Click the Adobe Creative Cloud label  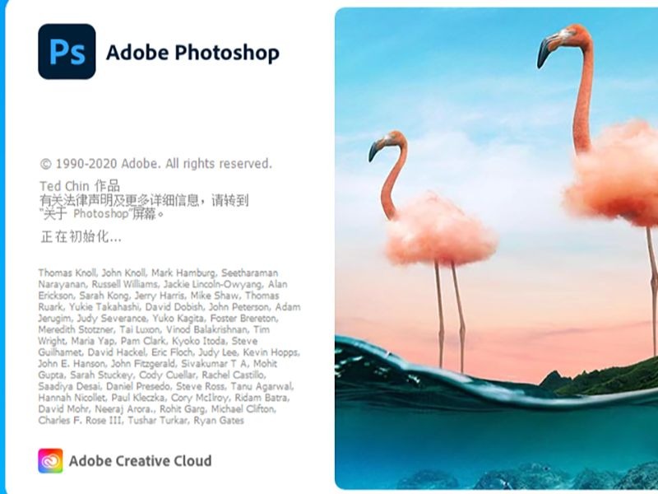pos(140,461)
